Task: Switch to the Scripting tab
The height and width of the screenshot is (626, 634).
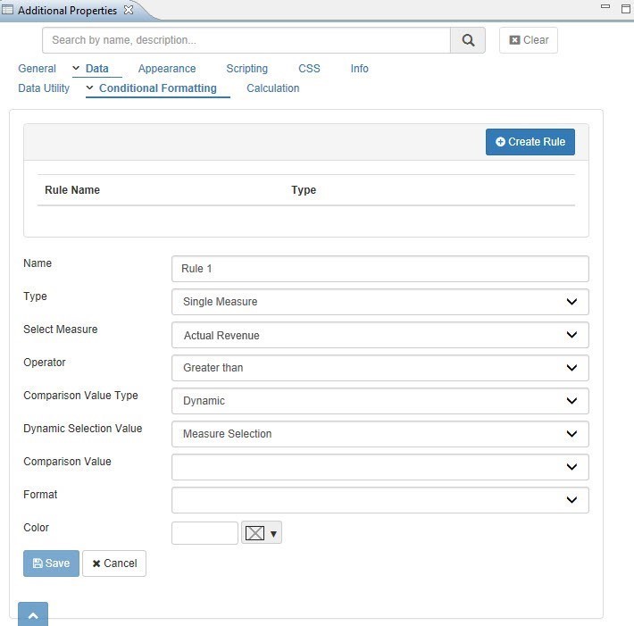Action: 246,69
